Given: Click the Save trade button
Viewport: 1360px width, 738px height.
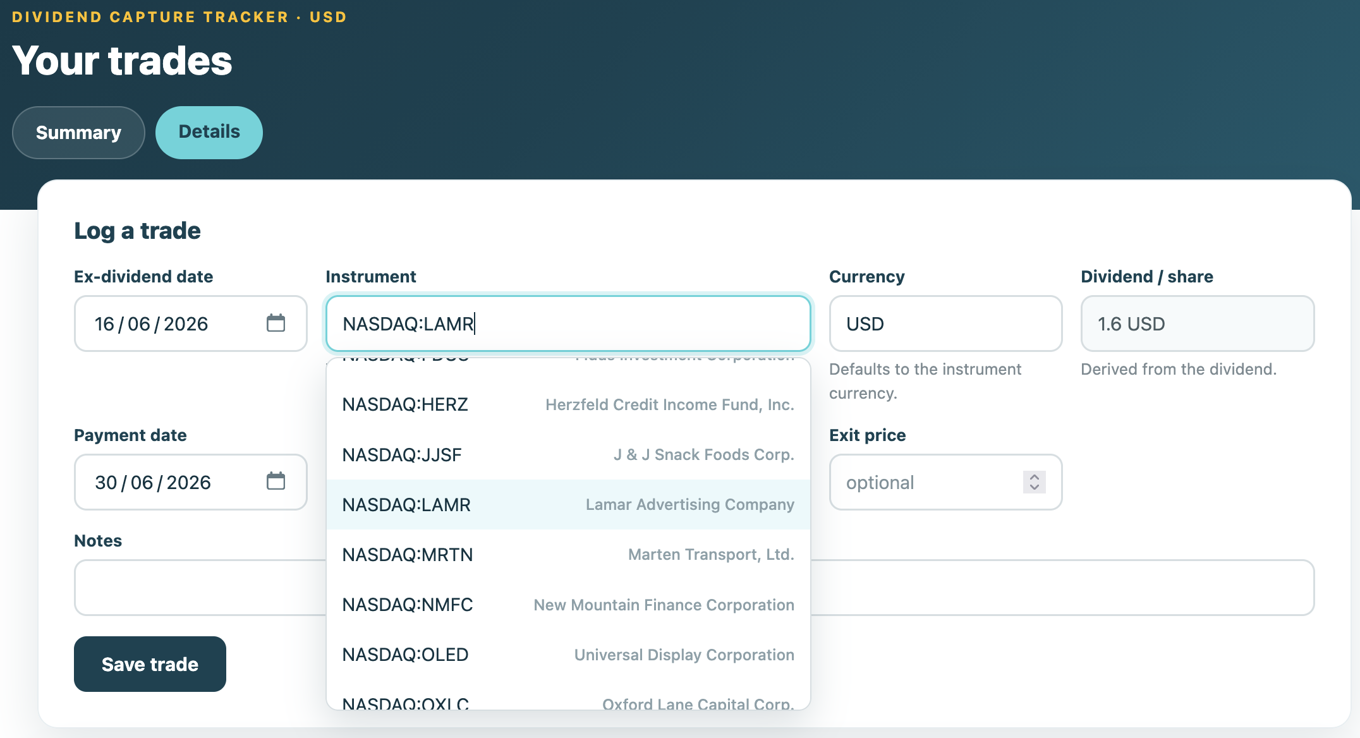Looking at the screenshot, I should [150, 664].
